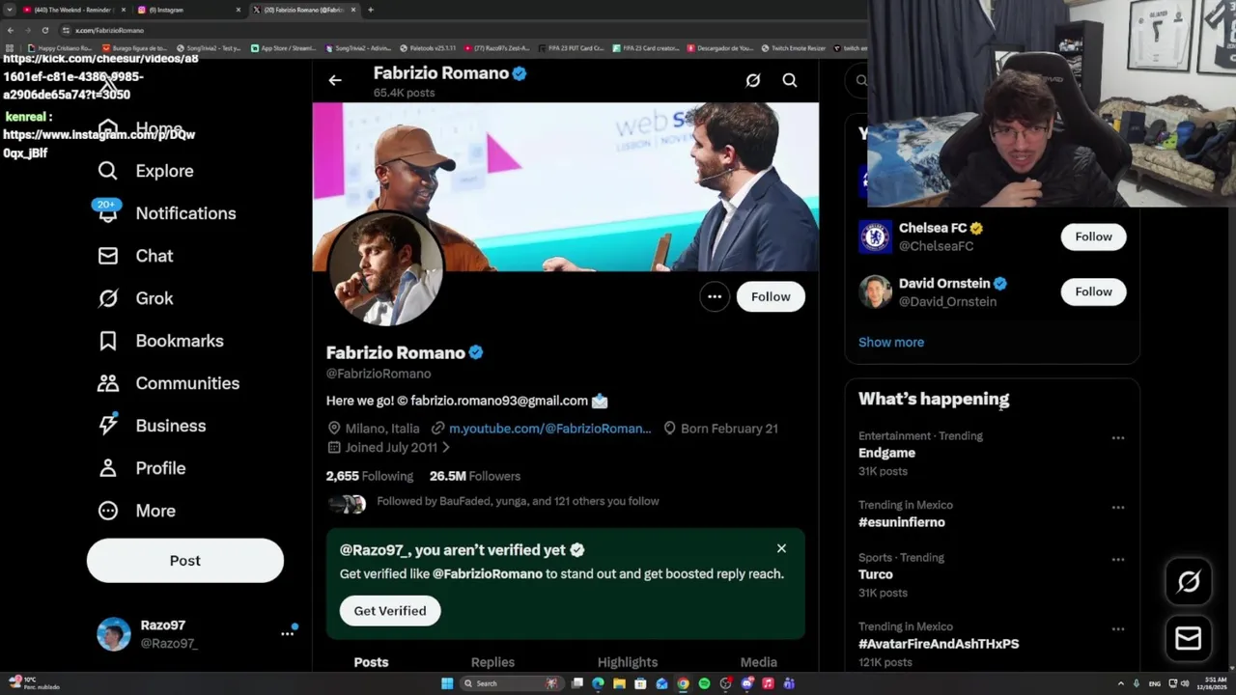Expand Joined July 2011 chevron

446,448
